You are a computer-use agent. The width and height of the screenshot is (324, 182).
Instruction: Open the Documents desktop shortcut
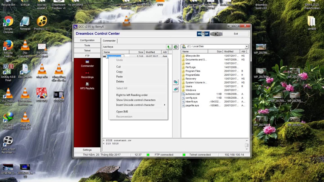[25, 71]
